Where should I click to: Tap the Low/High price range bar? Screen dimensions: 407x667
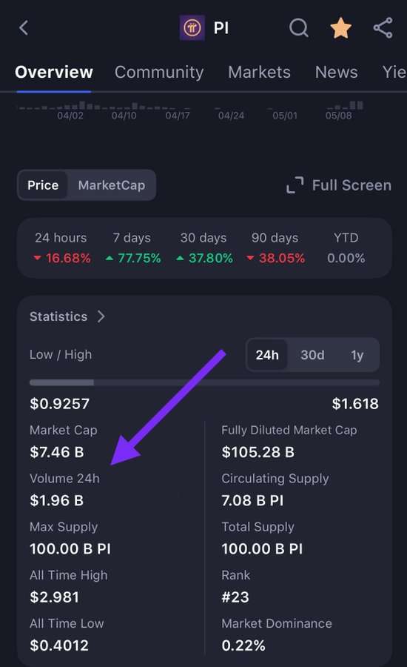click(x=204, y=382)
